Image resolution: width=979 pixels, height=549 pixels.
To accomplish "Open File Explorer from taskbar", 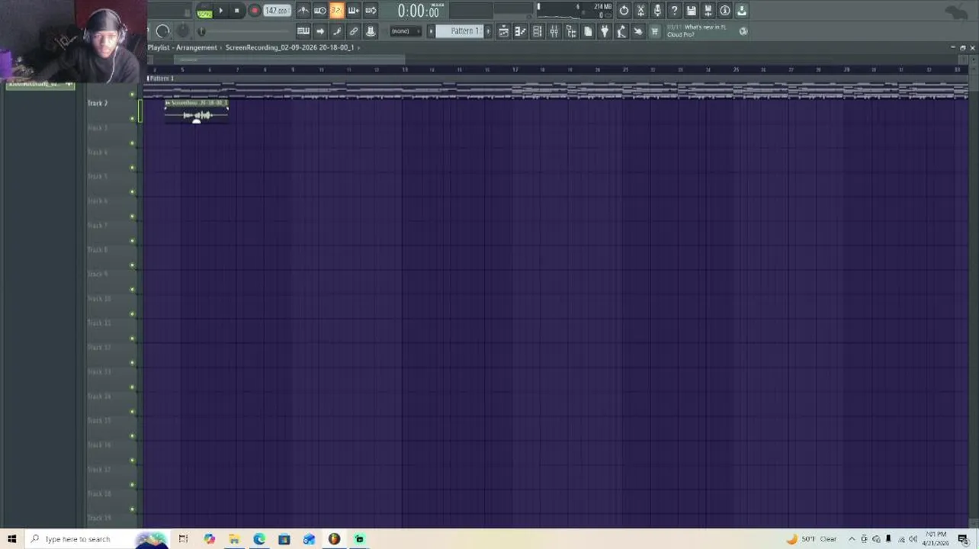I will [x=234, y=539].
